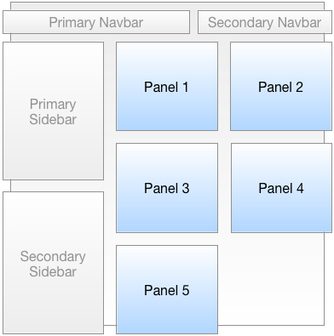Viewport: 334px width, 336px height.
Task: Click the gap between Primary and Secondary Navbar
Action: (x=193, y=22)
